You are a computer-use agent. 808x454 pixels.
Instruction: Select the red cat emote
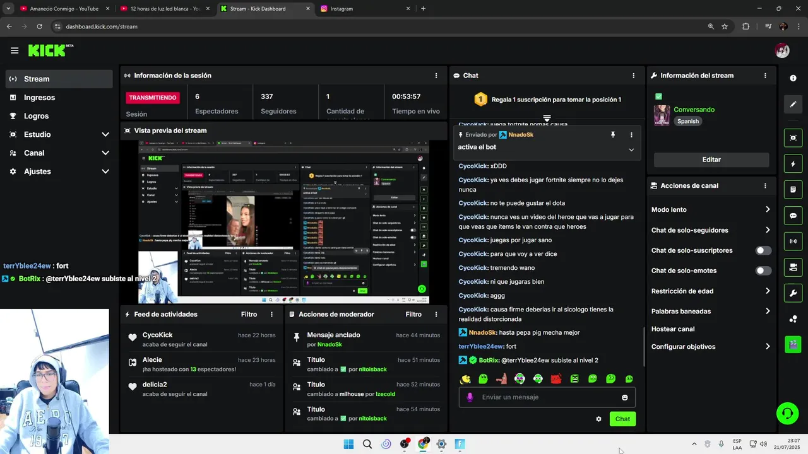[x=556, y=379]
